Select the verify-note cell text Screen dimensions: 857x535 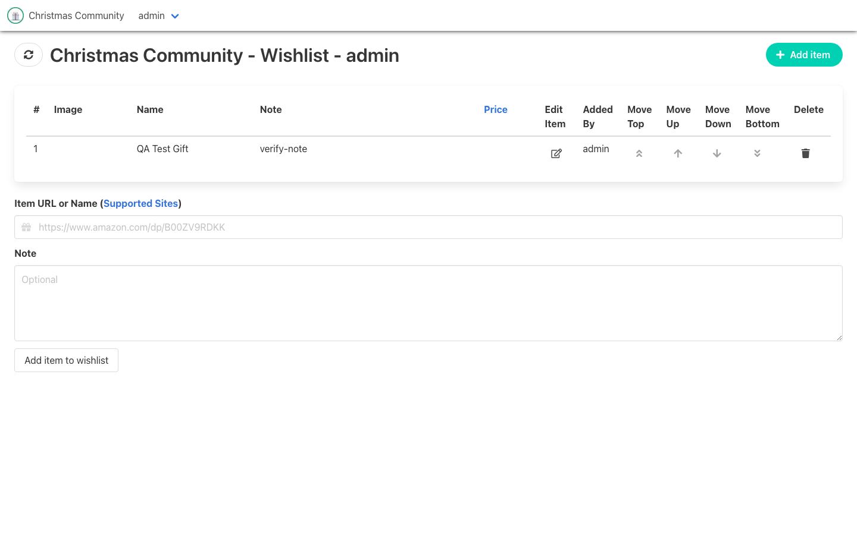pyautogui.click(x=283, y=149)
